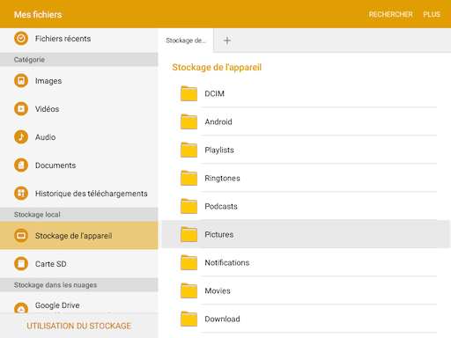The image size is (451, 338).
Task: Open the DCIM folder icon
Action: point(189,93)
